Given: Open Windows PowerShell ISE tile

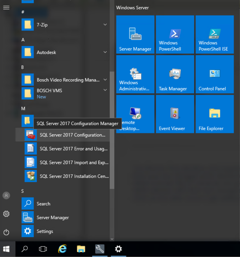Looking at the screenshot, I should click(x=215, y=34).
